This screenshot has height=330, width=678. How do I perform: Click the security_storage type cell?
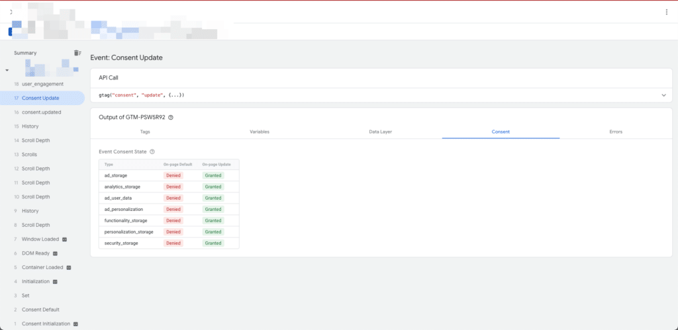point(121,243)
